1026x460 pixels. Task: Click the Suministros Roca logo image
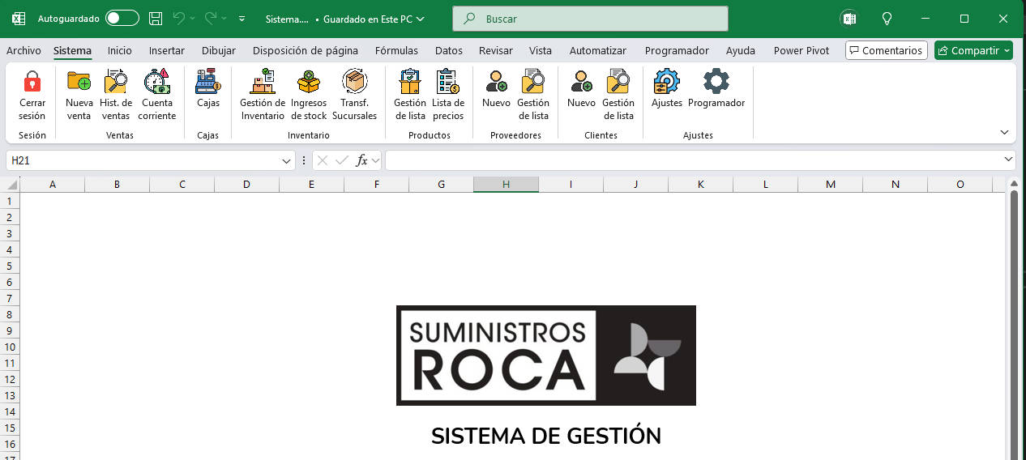(545, 355)
